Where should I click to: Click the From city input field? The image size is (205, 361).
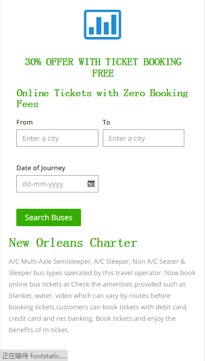tap(57, 138)
